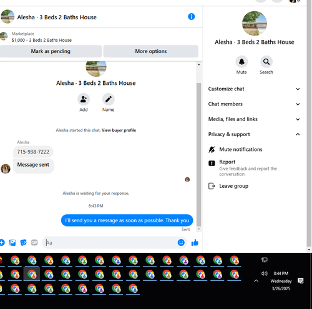Click the '$1,000 - 3 Beds 2 Baths House' text
This screenshot has height=309, width=312.
[42, 40]
